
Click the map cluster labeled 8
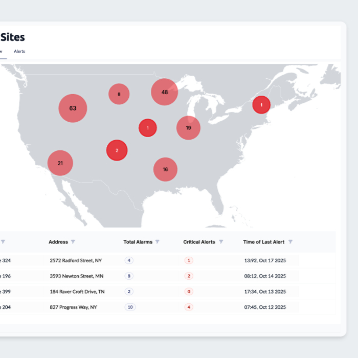coord(119,94)
